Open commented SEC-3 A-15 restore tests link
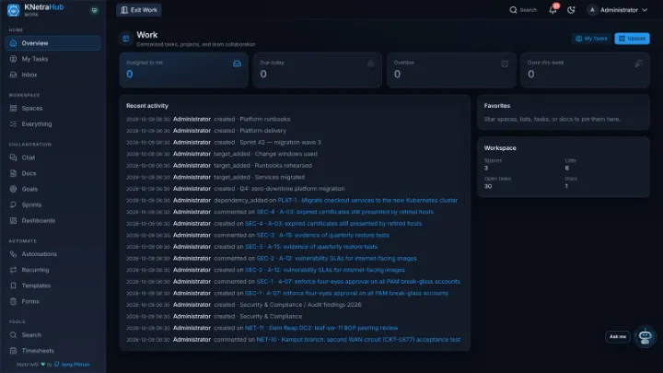This screenshot has width=663, height=373. tap(323, 235)
